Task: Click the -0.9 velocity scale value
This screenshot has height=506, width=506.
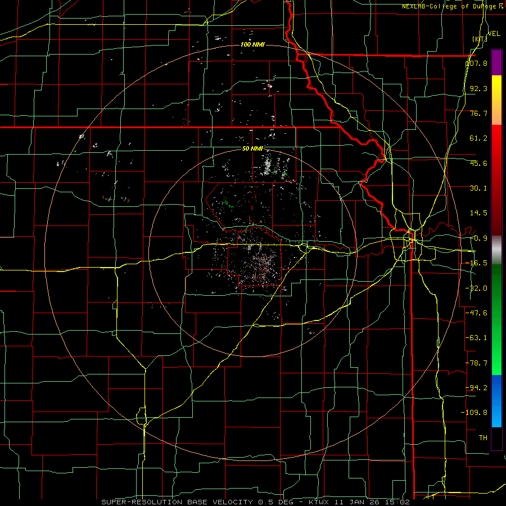Action: (478, 238)
